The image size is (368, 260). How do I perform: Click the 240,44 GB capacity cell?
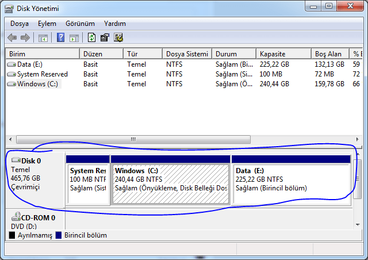[274, 84]
